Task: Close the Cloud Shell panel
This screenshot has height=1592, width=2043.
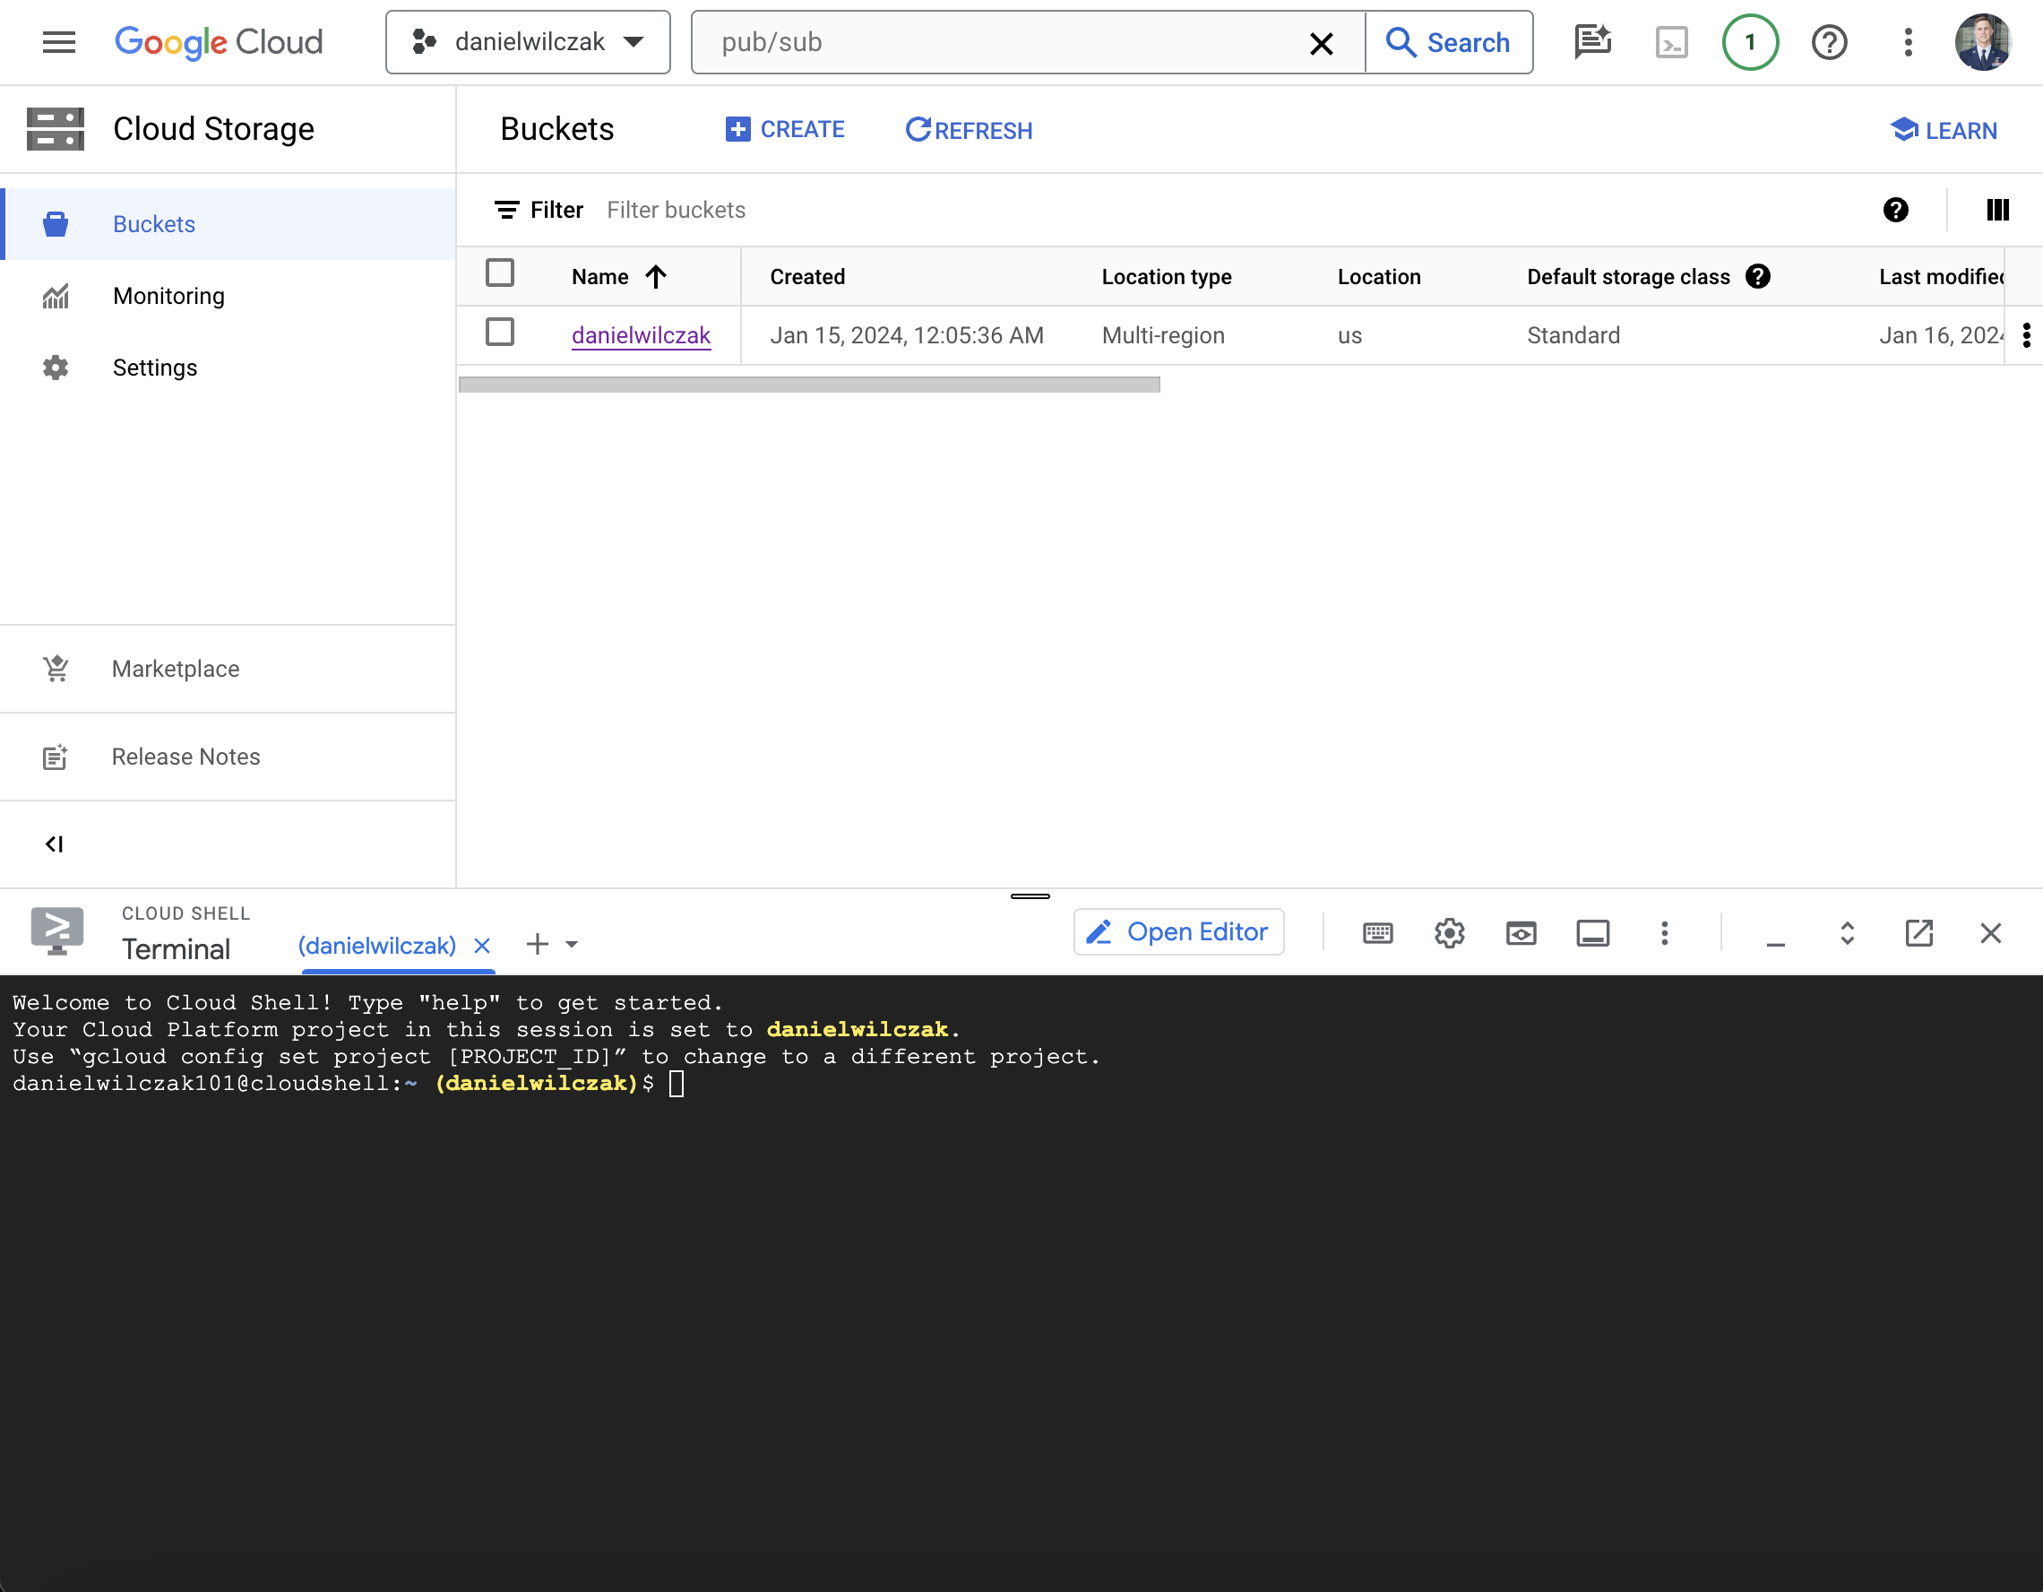Action: pyautogui.click(x=1991, y=933)
